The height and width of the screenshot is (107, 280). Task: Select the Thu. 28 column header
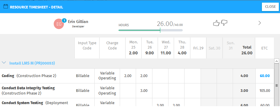(182, 48)
